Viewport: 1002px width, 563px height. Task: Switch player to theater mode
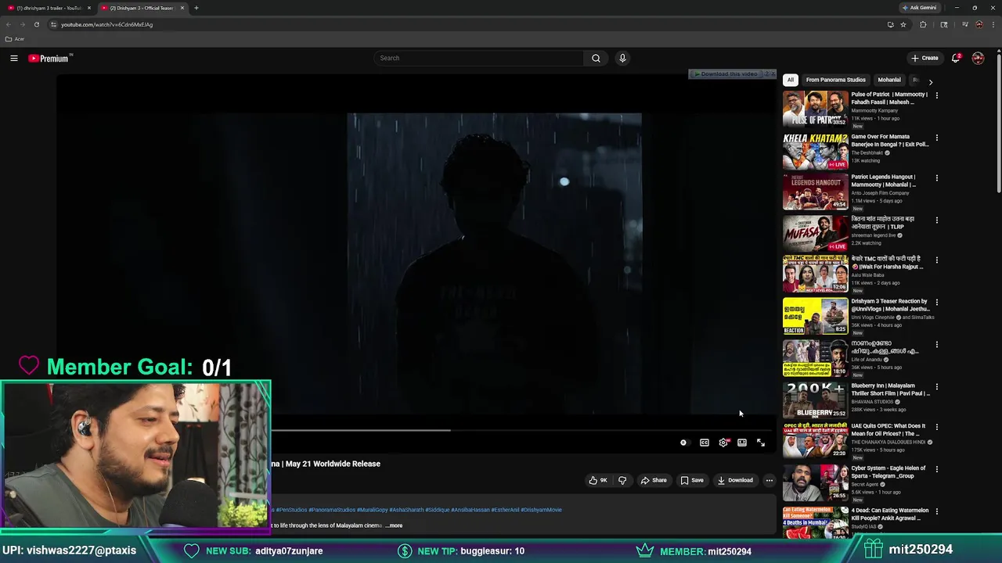coord(742,443)
